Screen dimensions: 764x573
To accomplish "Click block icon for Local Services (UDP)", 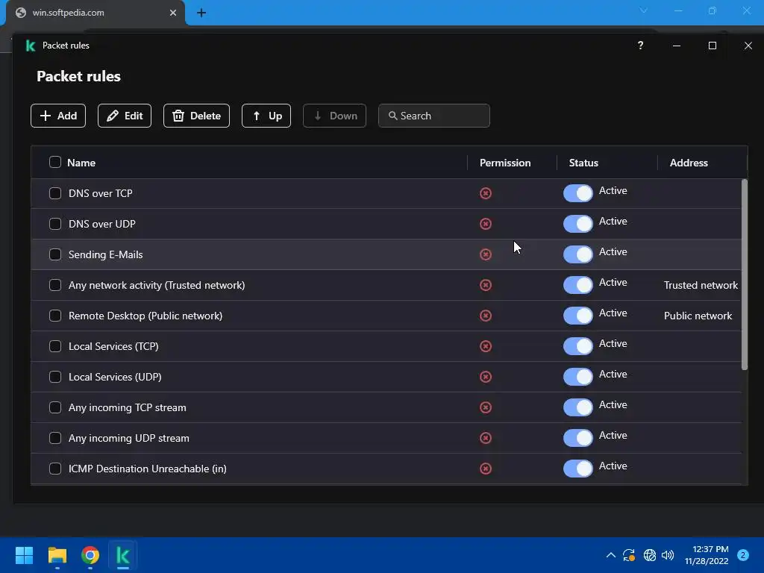I will click(x=485, y=377).
